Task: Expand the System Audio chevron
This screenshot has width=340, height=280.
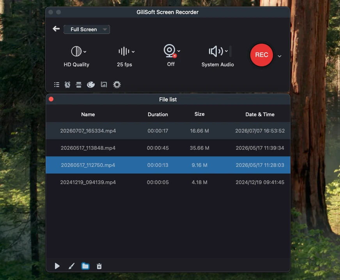Action: [226, 51]
